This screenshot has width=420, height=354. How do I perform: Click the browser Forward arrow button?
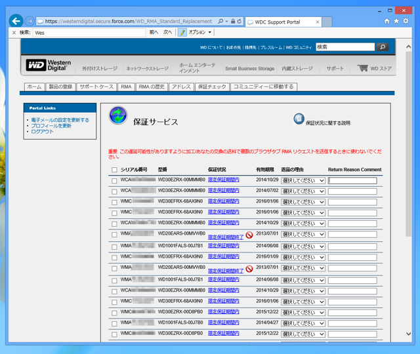pos(30,21)
